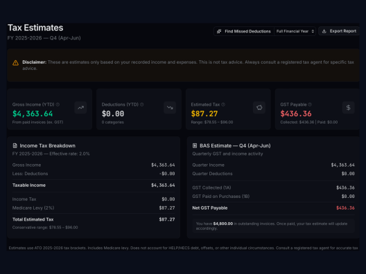Click the Quarter Income row label
Viewport: 366px width, 274px height.
tap(208, 165)
